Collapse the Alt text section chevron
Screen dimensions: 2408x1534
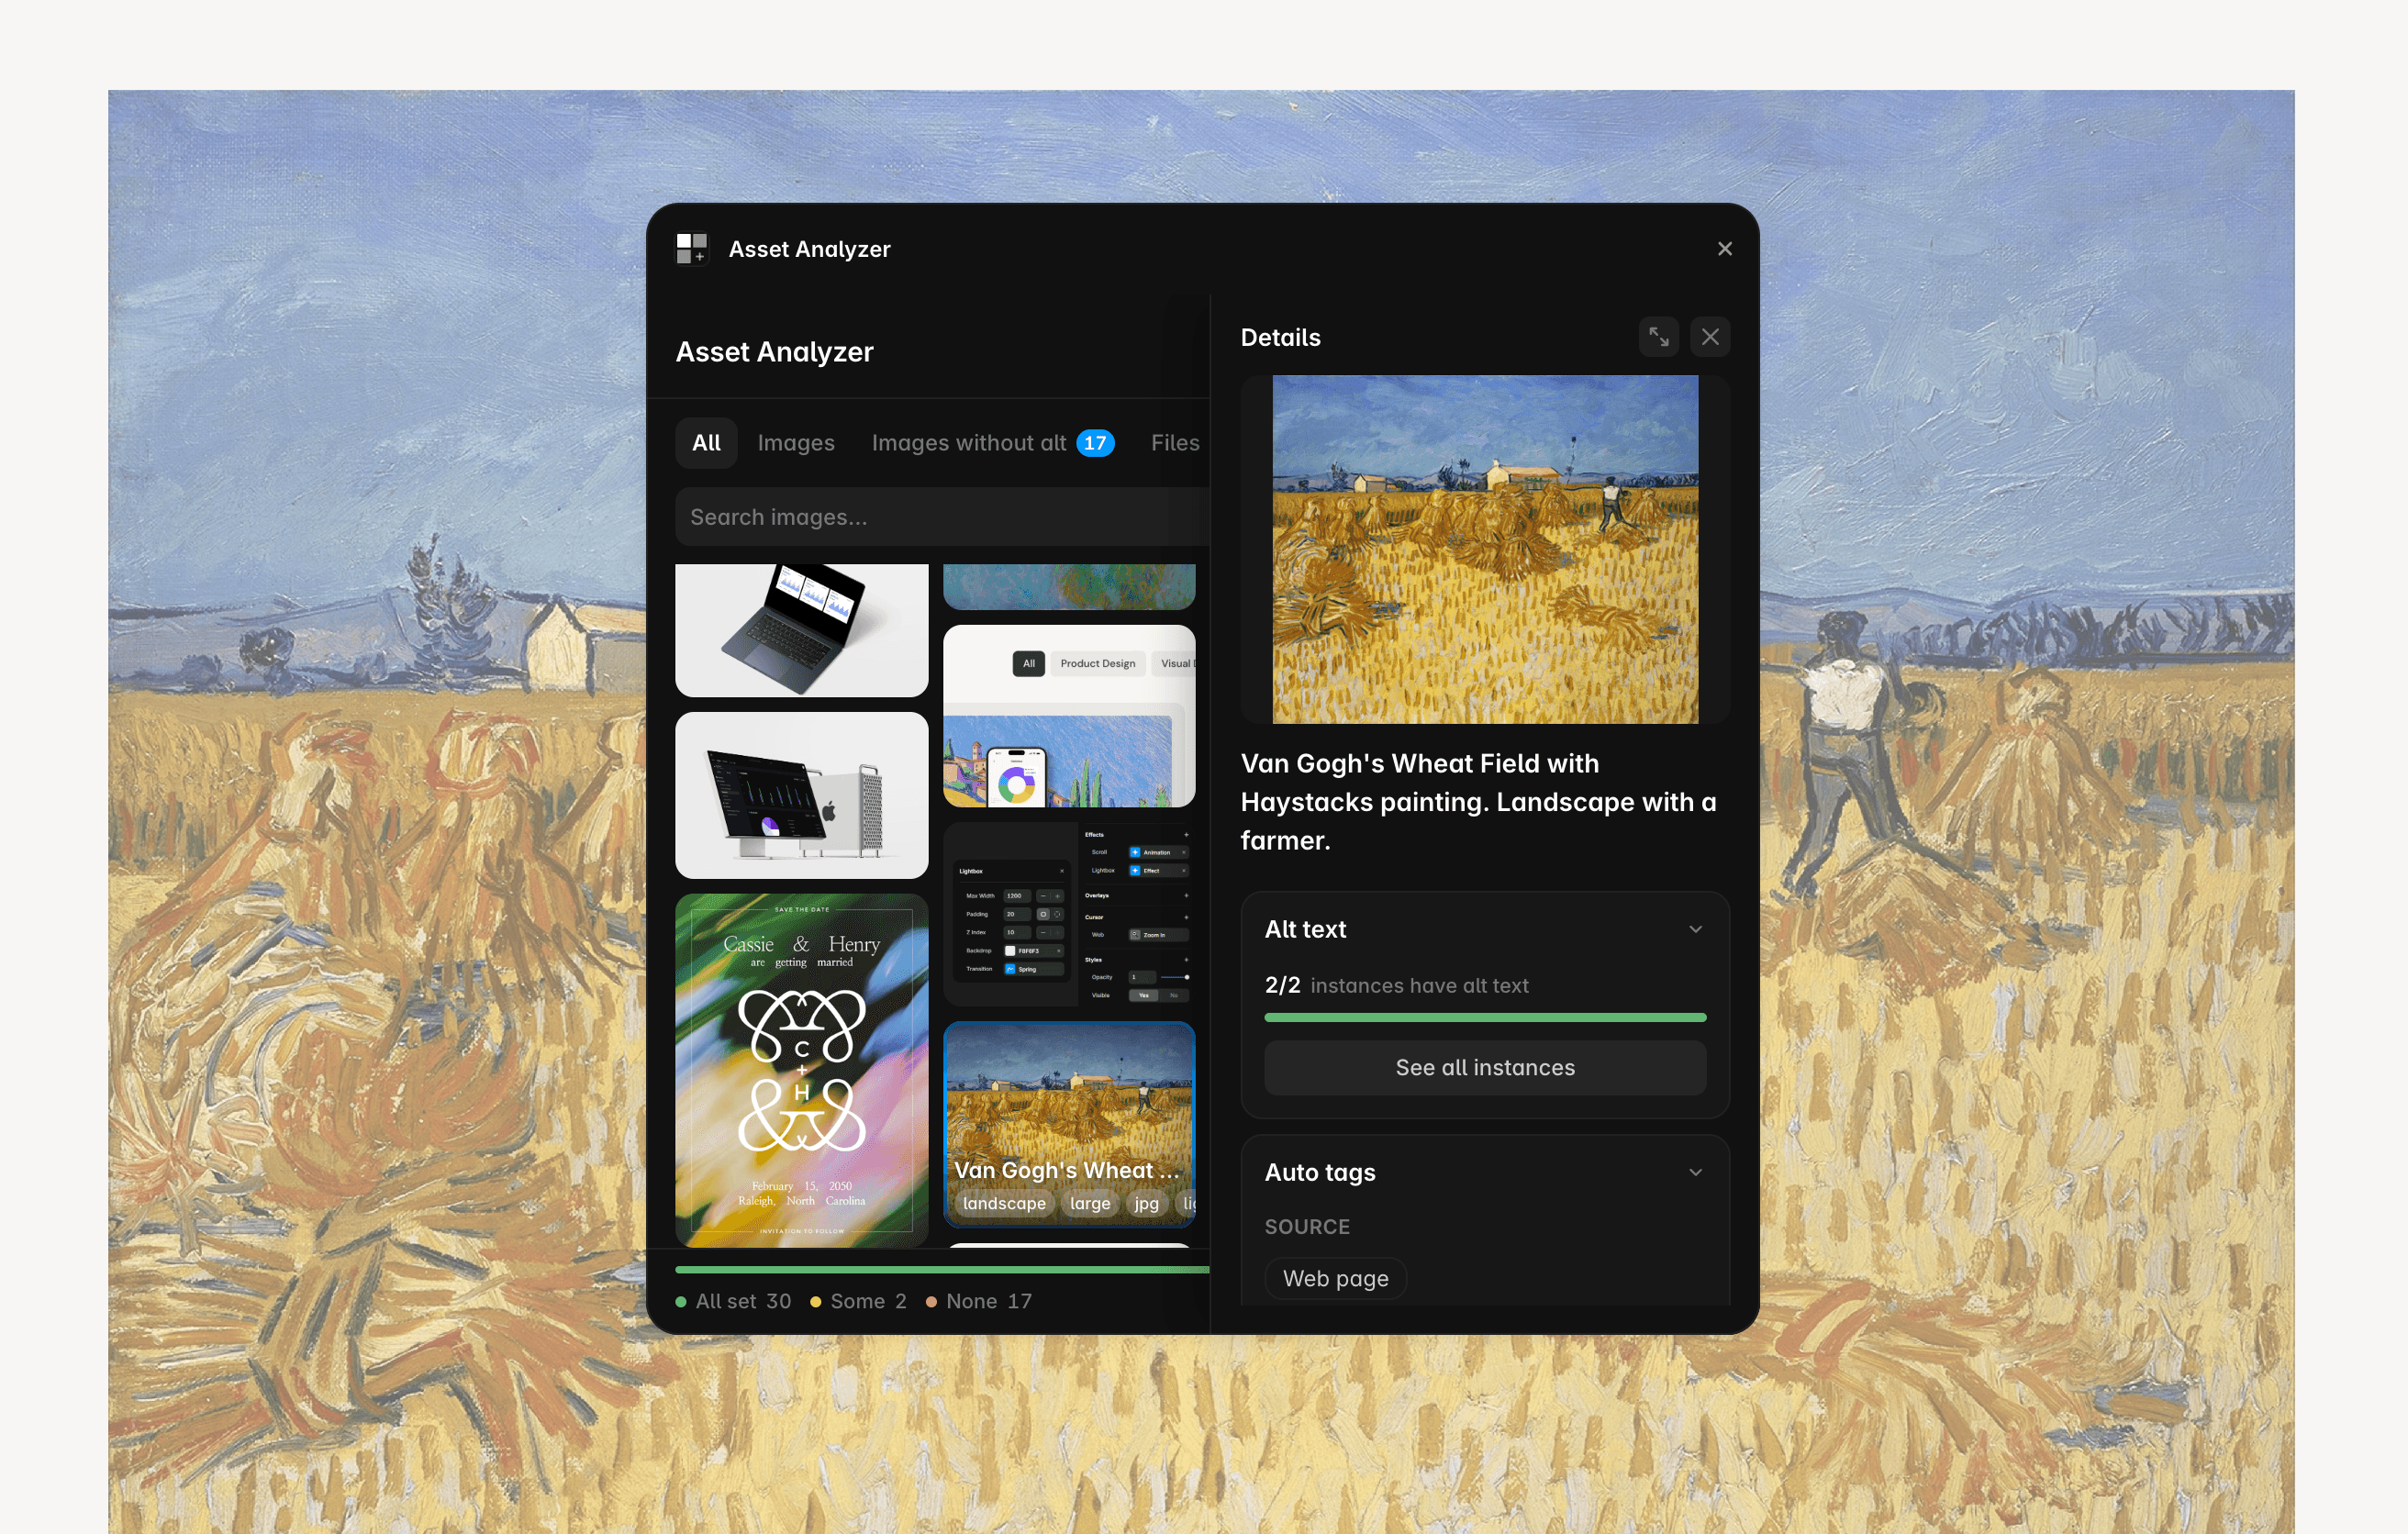coord(1696,929)
